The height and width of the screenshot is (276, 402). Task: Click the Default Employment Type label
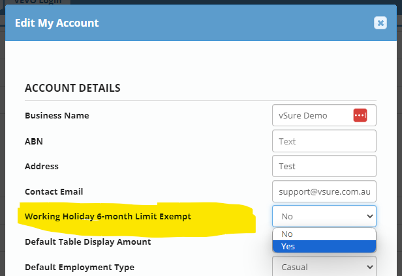tap(80, 267)
